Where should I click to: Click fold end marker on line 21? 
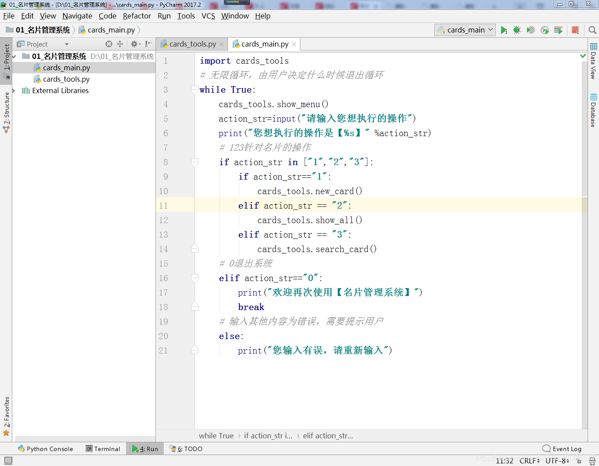tap(195, 350)
